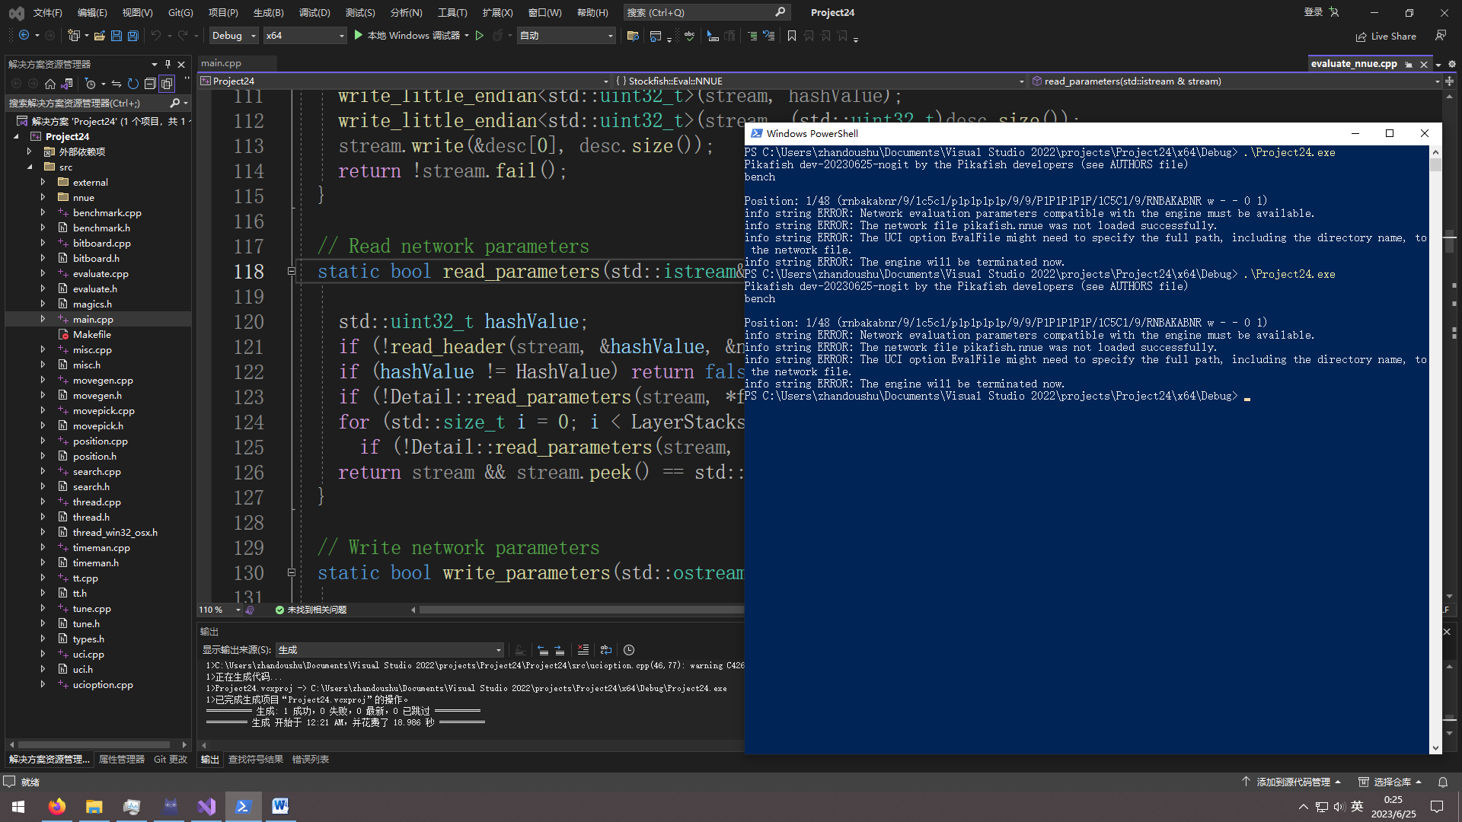The width and height of the screenshot is (1462, 822).
Task: Open the 错误列表 error list
Action: coord(310,759)
